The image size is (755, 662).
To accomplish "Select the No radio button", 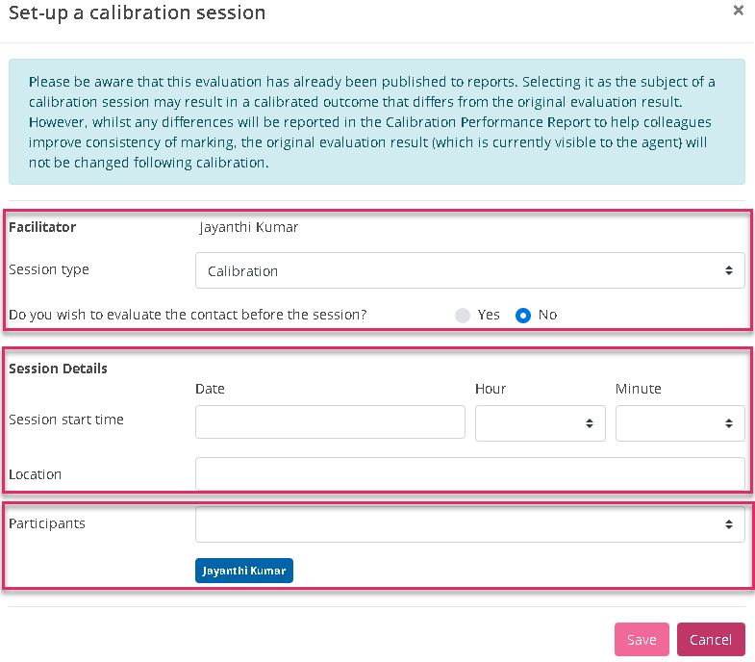I will tap(523, 316).
